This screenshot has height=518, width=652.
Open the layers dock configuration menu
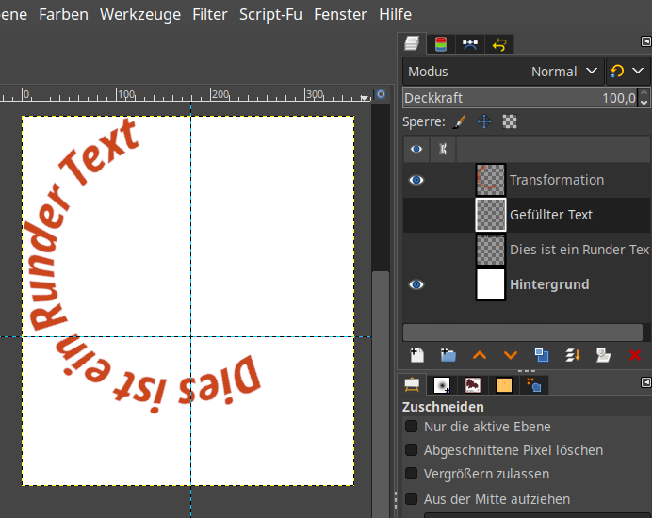645,43
